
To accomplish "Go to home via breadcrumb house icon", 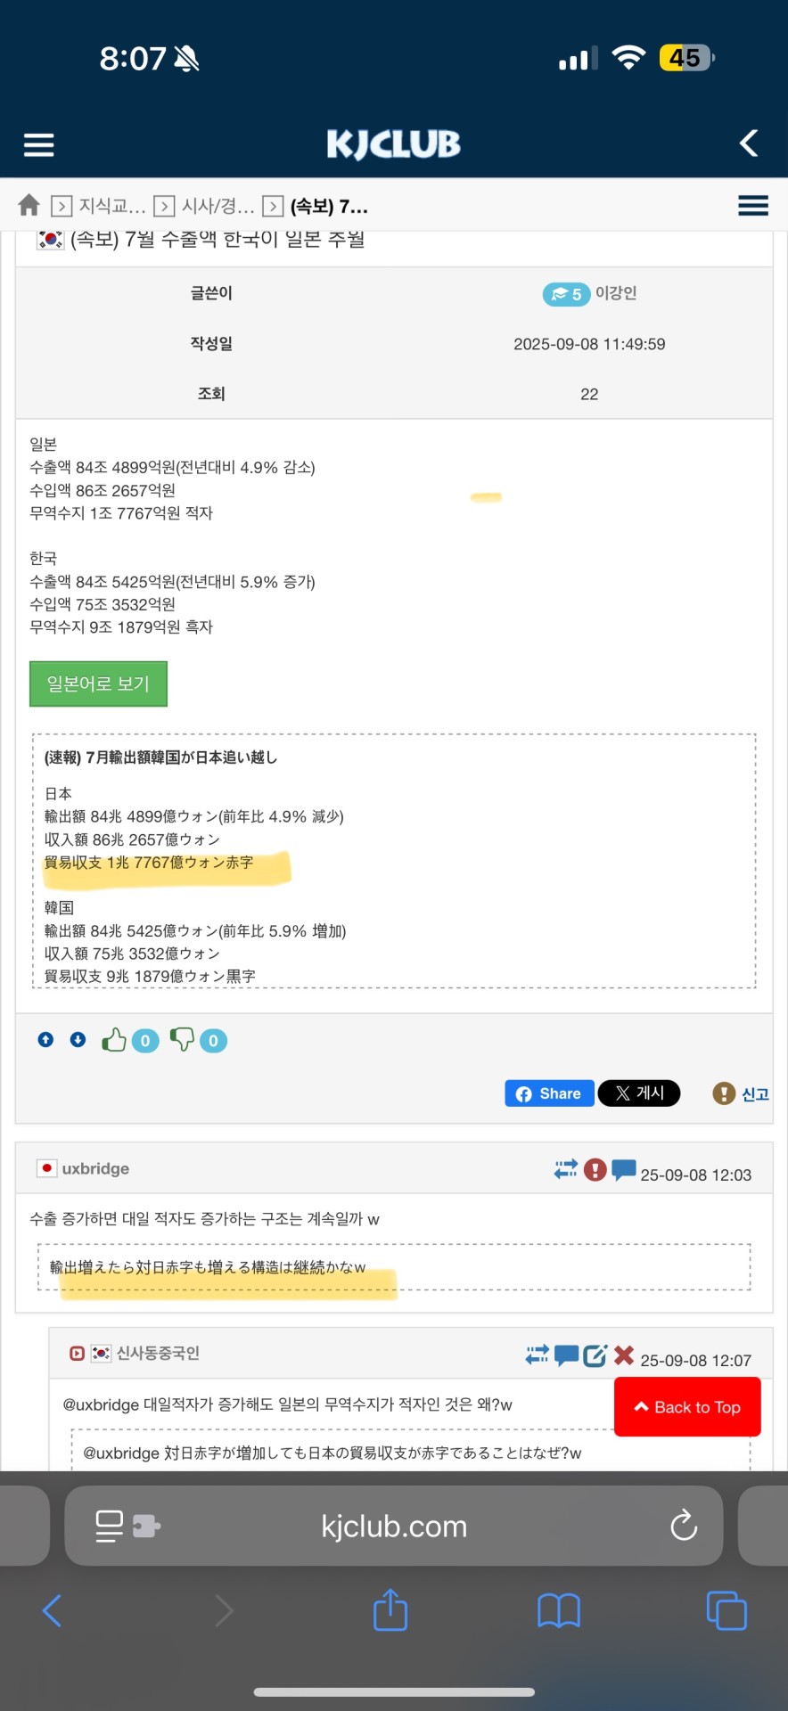I will 29,206.
